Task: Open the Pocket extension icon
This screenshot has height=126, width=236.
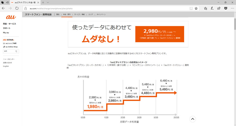Action: click(226, 8)
